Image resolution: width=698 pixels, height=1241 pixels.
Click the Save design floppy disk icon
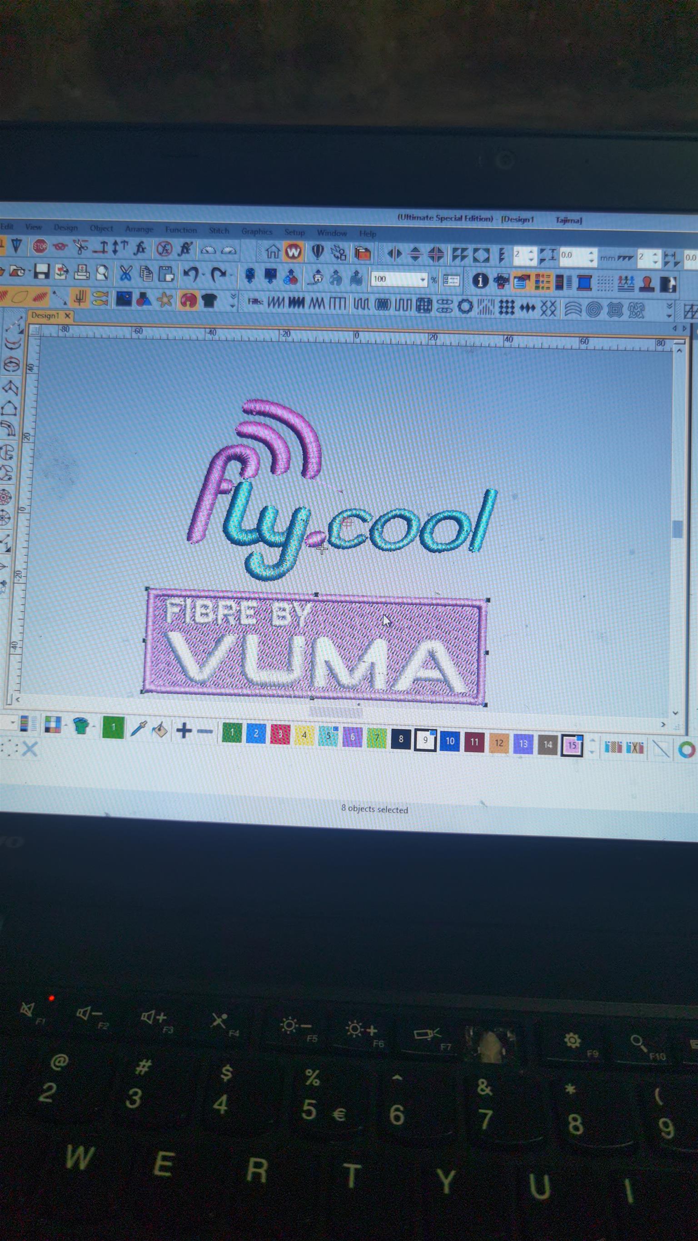41,272
